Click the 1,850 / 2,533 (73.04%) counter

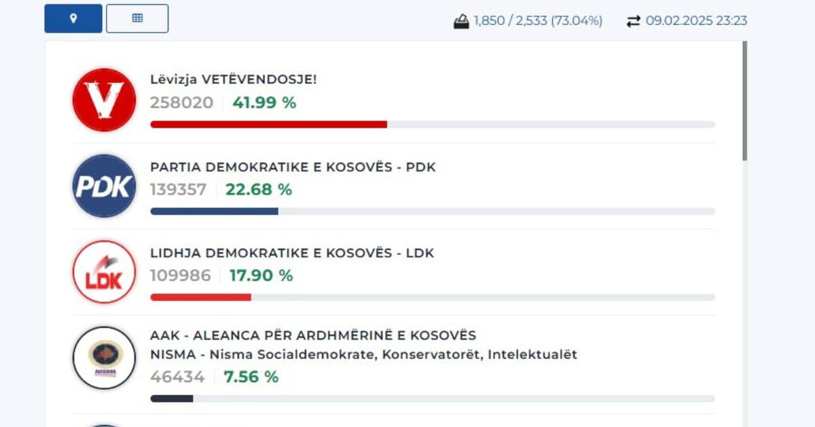click(x=538, y=21)
